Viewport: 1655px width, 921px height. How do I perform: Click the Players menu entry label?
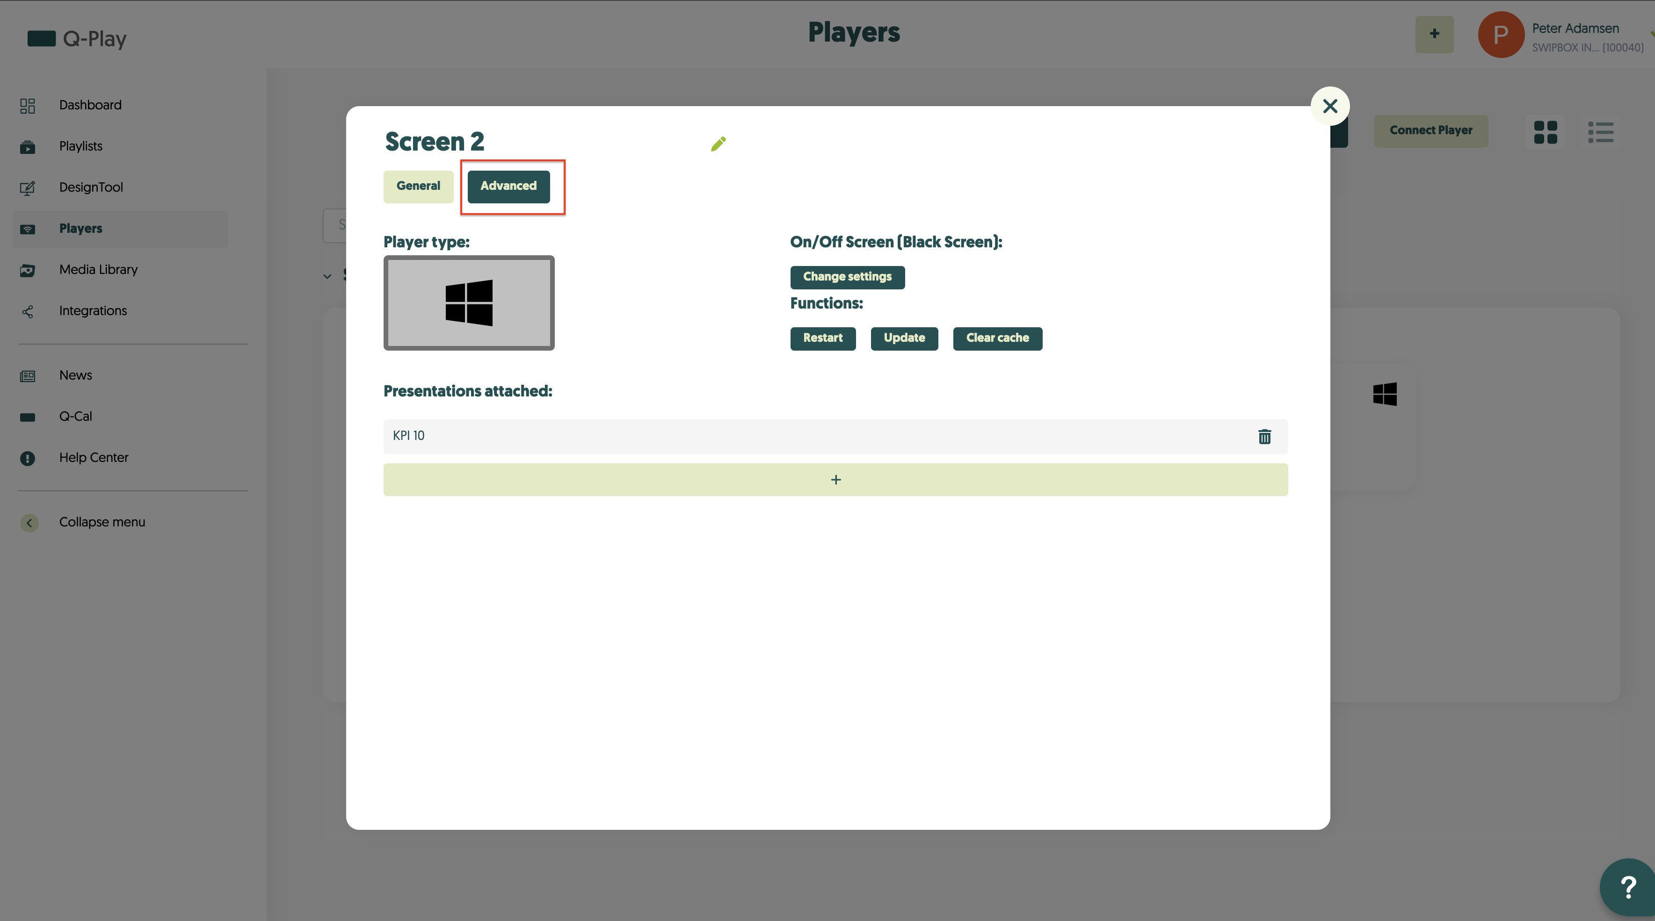pos(81,229)
